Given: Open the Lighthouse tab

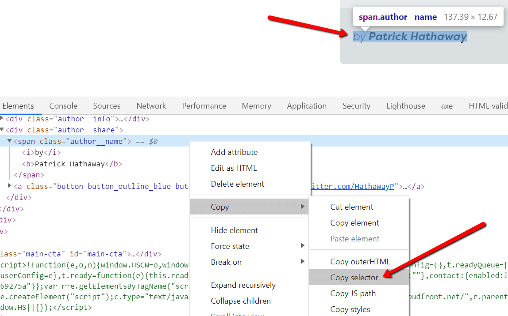Looking at the screenshot, I should pos(405,106).
